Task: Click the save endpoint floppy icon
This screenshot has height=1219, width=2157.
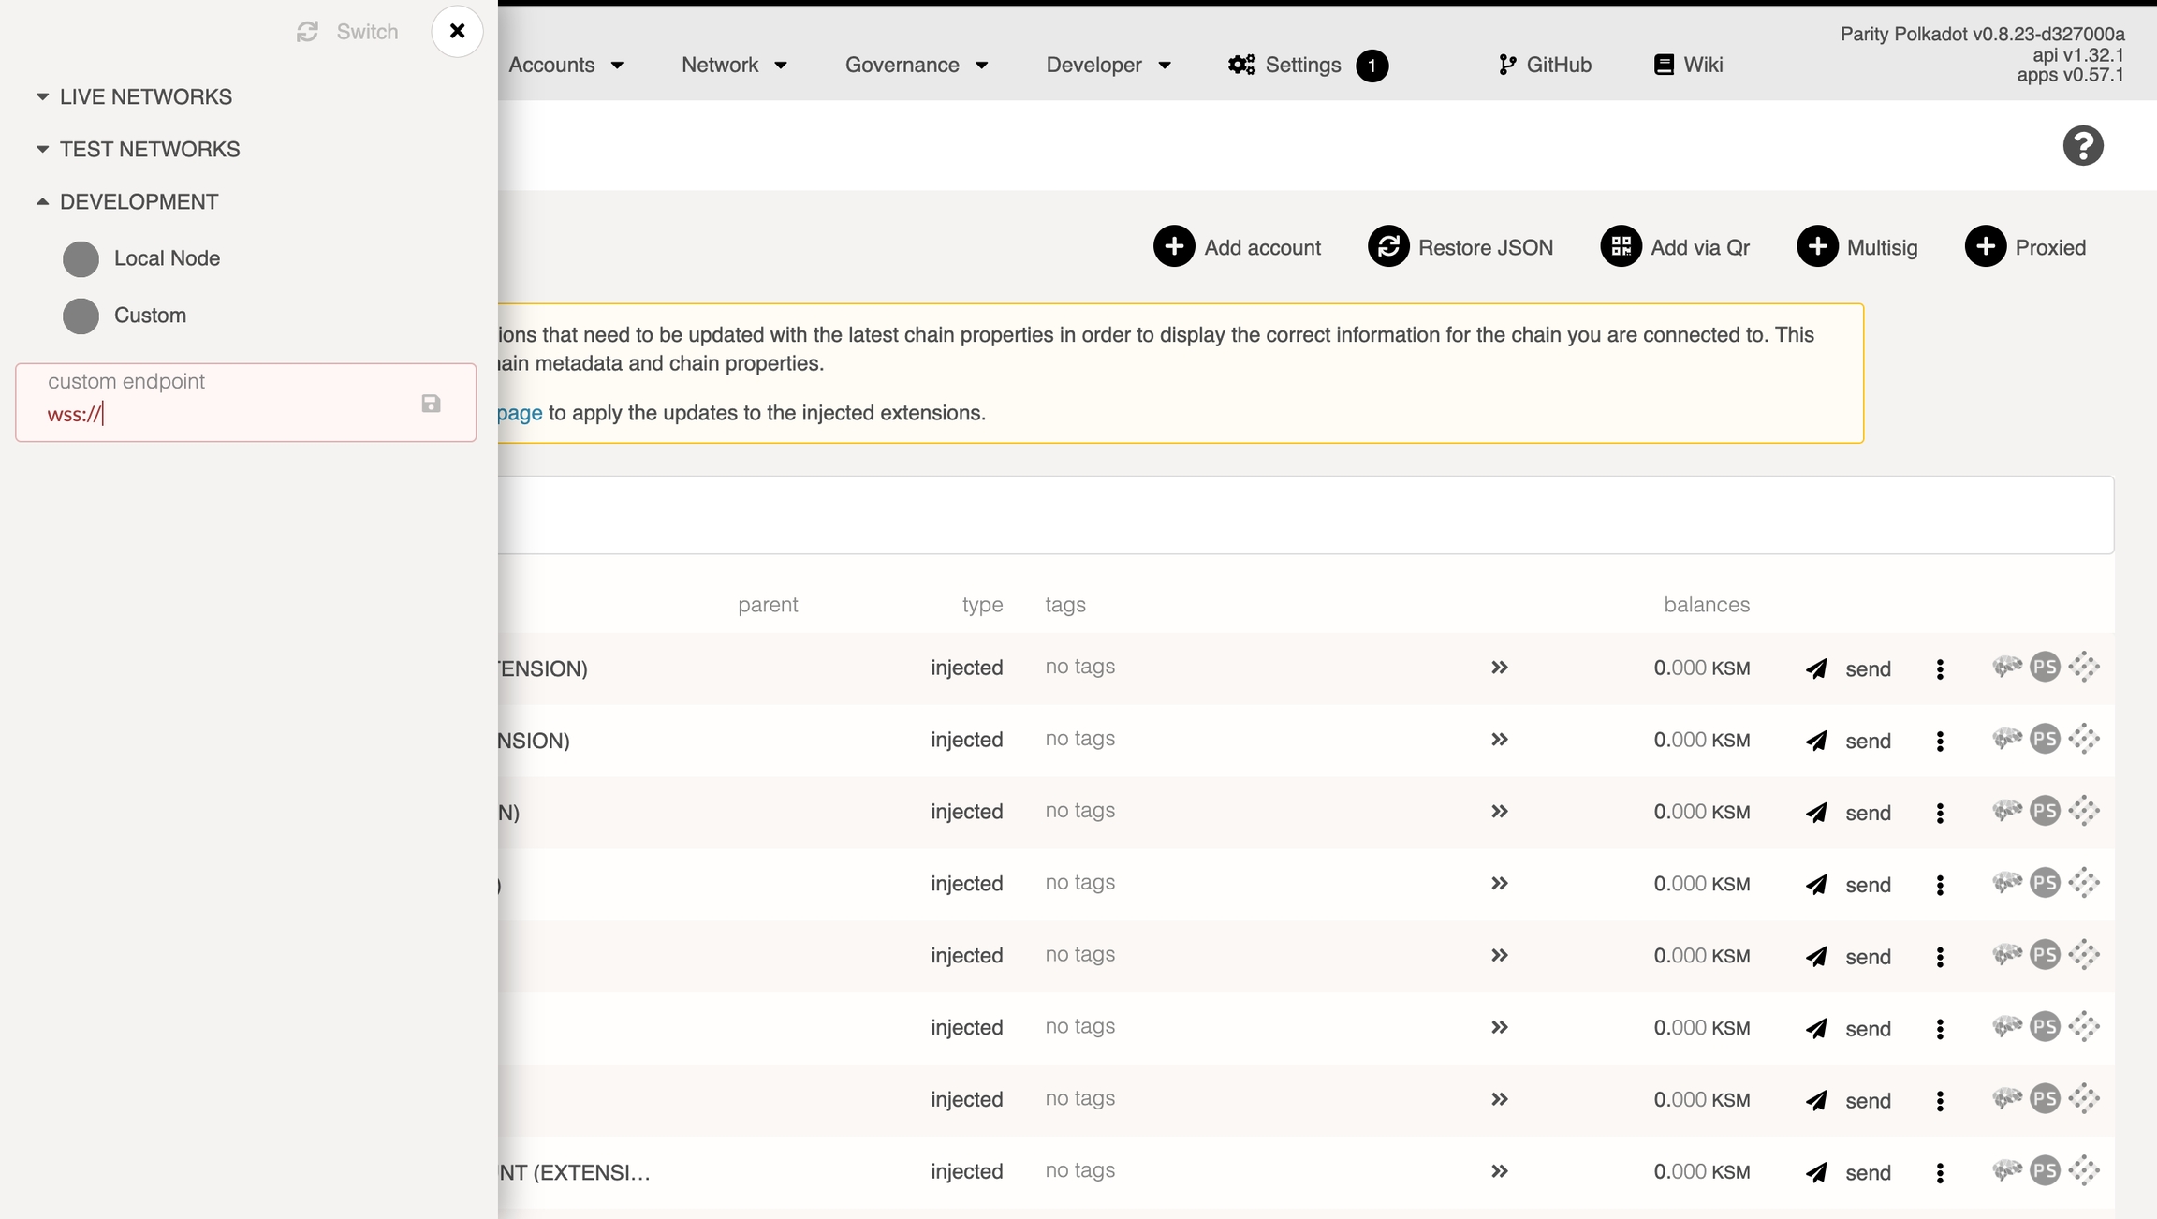Action: coord(431,404)
